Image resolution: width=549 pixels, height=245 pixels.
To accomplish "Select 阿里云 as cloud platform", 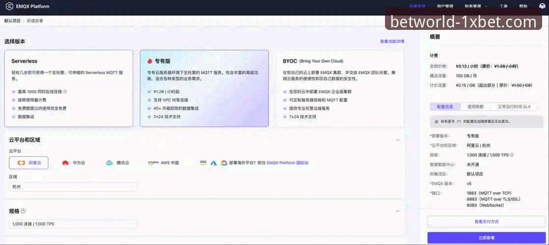I will tap(28, 163).
